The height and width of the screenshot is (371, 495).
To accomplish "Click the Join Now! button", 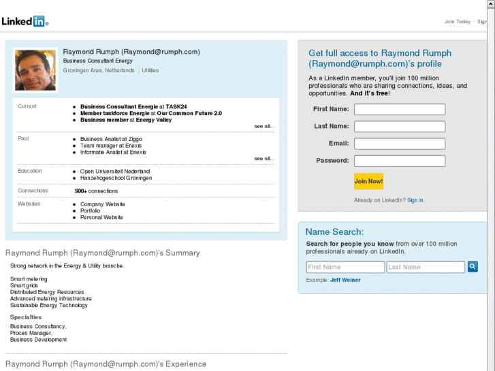I will click(x=368, y=181).
